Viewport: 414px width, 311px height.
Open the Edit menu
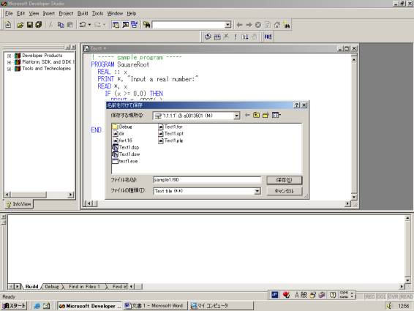click(x=21, y=13)
